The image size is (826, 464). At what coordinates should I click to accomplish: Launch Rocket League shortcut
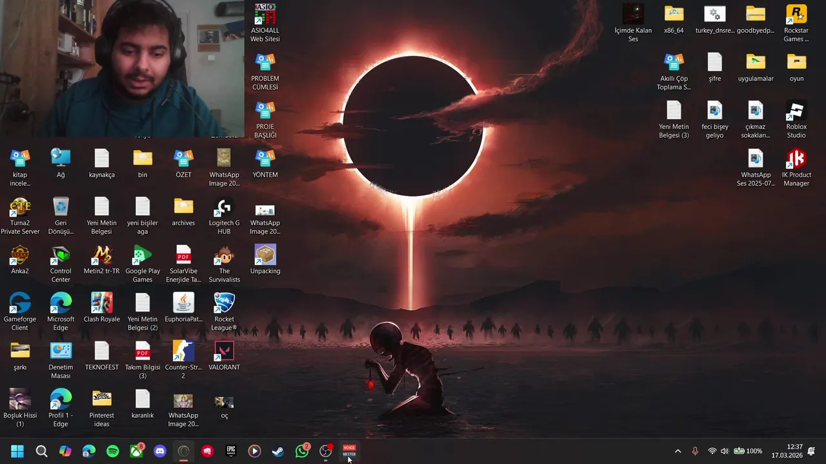point(224,312)
